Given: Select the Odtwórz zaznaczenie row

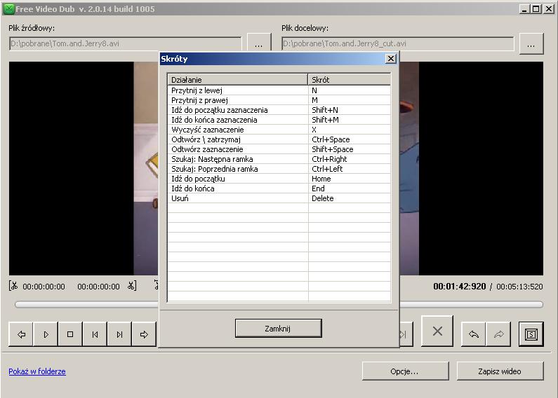Looking at the screenshot, I should pyautogui.click(x=279, y=149).
